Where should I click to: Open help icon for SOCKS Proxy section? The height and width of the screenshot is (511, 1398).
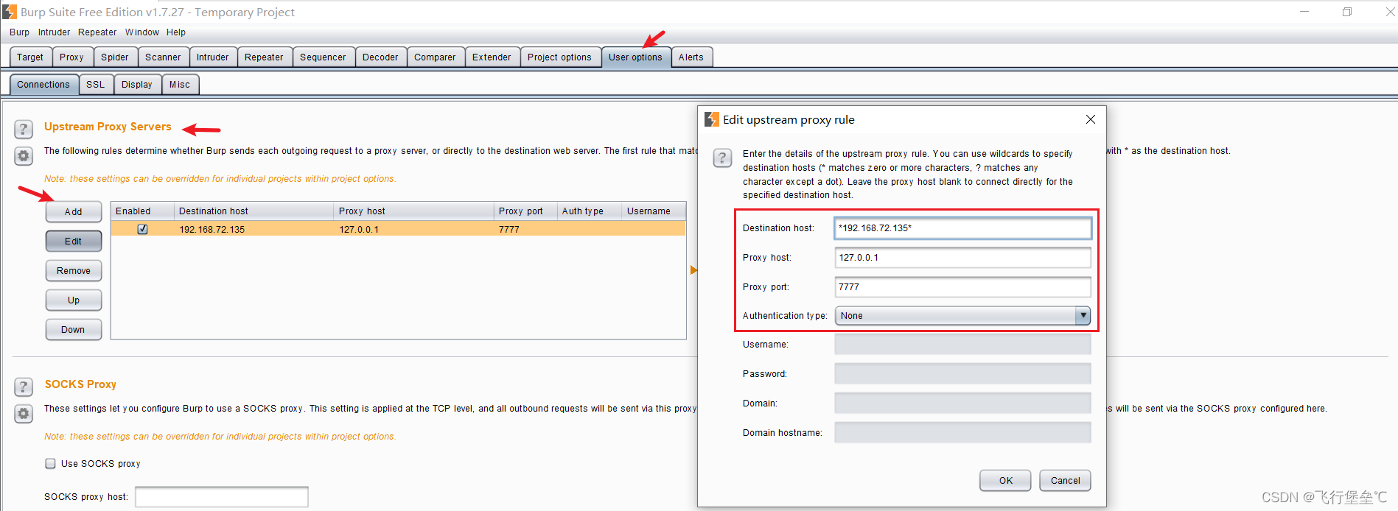24,387
